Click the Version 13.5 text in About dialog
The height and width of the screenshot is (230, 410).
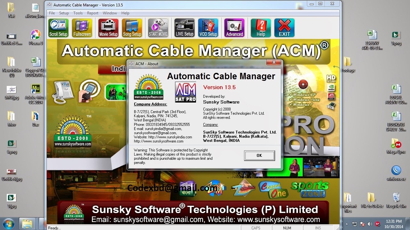click(219, 87)
